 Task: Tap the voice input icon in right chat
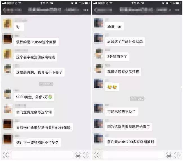coord(97,155)
